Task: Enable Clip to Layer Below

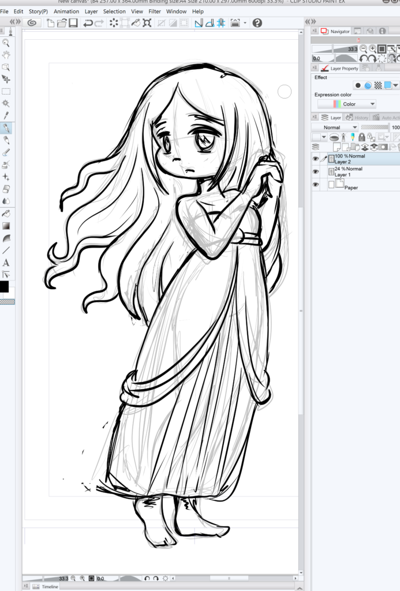Action: pos(334,137)
